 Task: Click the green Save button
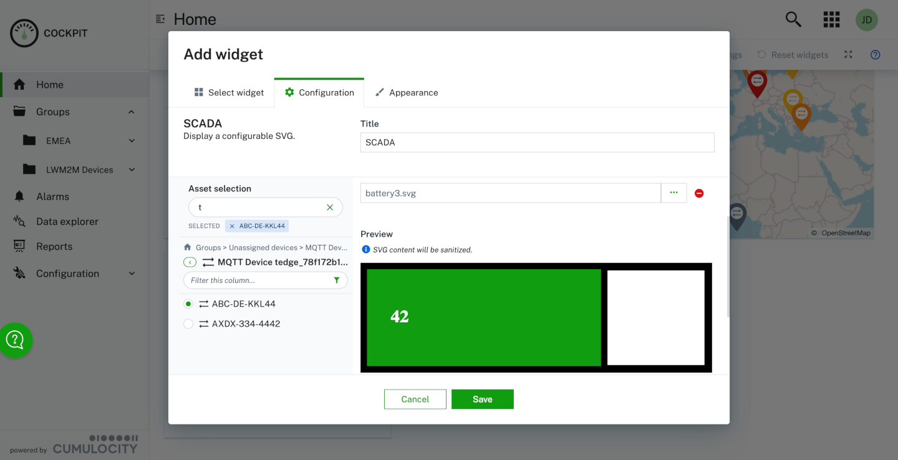[482, 400]
